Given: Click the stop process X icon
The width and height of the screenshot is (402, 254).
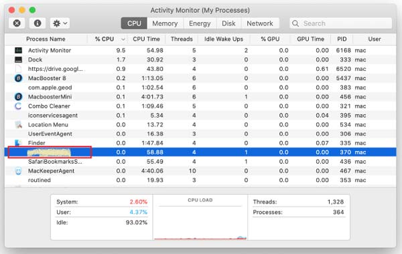Looking at the screenshot, I should pyautogui.click(x=17, y=23).
